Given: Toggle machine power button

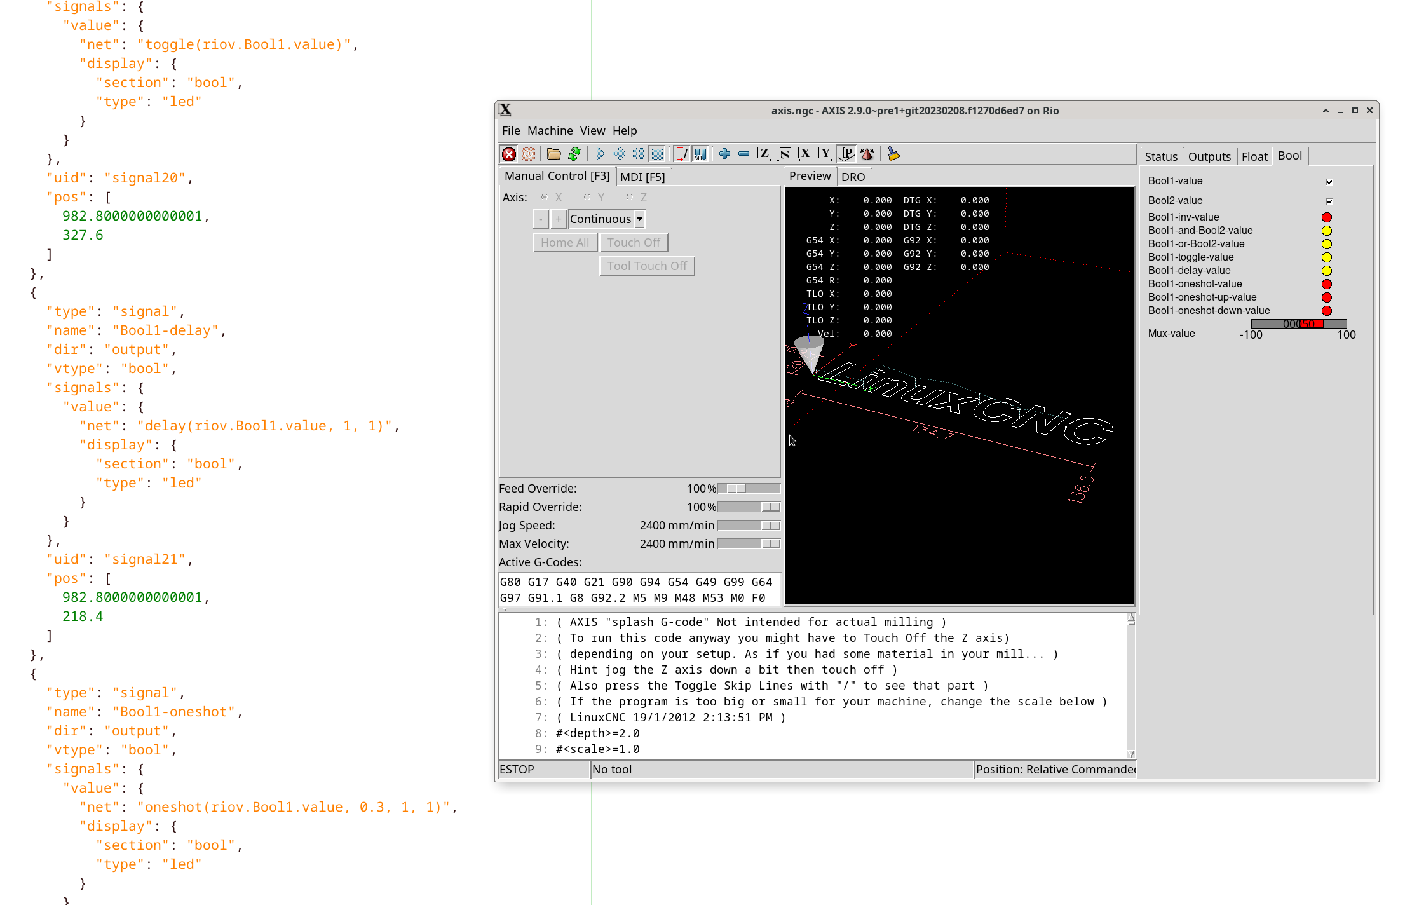Looking at the screenshot, I should 528,154.
